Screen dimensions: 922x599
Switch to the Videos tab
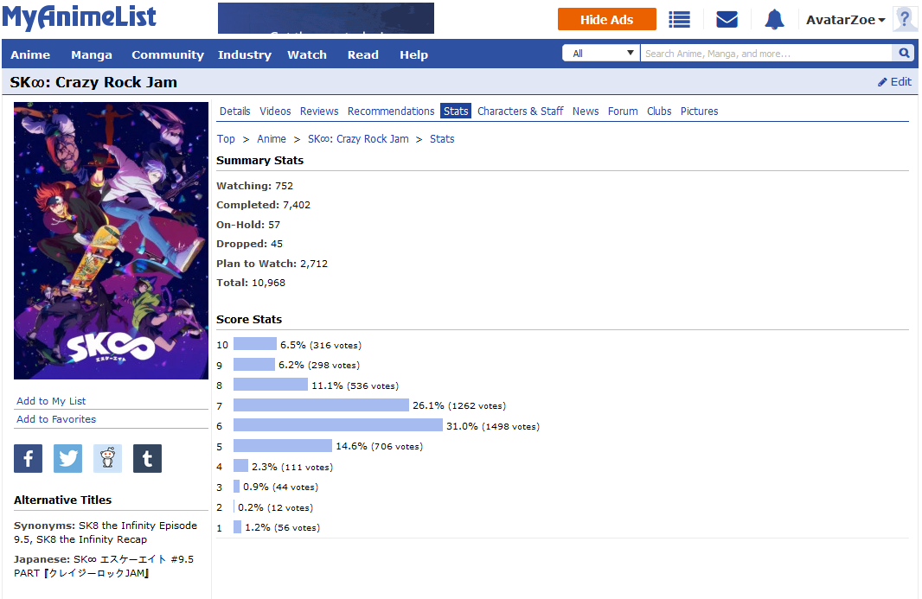pos(275,112)
